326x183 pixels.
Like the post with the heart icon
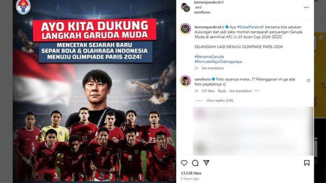pyautogui.click(x=184, y=163)
